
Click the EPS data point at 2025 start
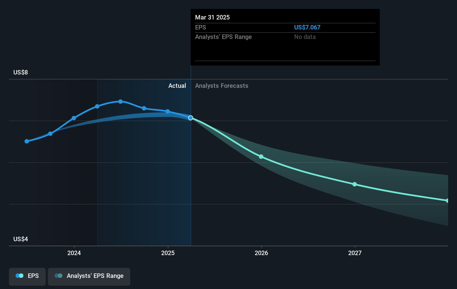coord(168,111)
